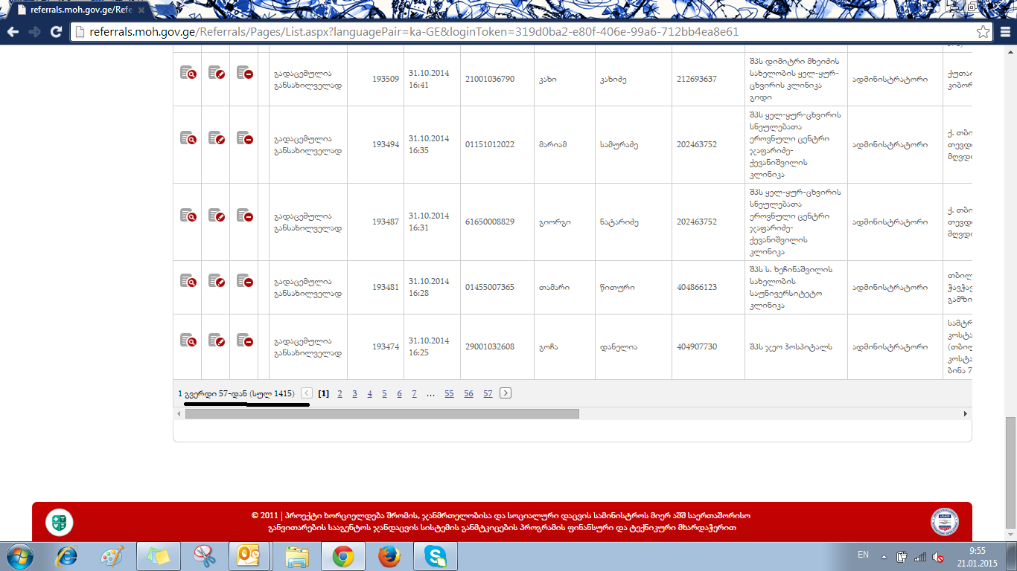Show hidden system tray icons arrow
The image size is (1017, 571).
point(884,556)
